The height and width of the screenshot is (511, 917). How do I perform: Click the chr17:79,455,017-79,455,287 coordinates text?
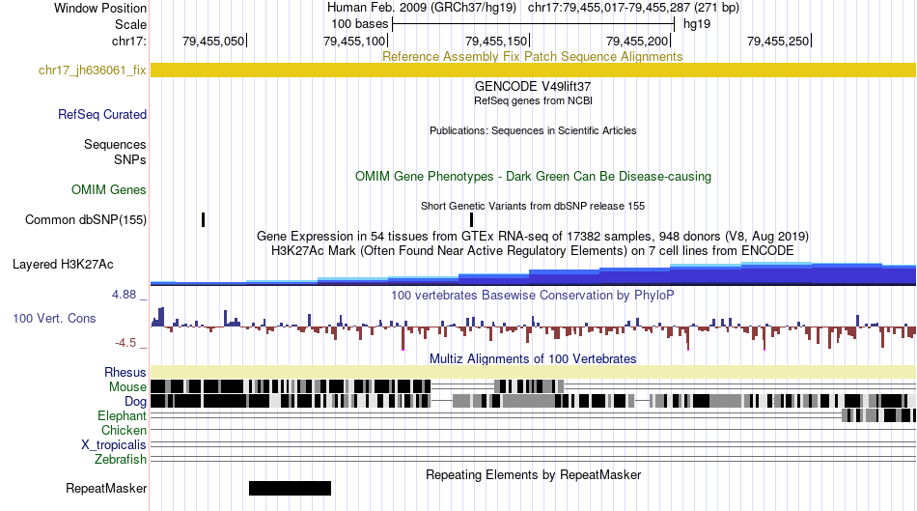pos(633,8)
